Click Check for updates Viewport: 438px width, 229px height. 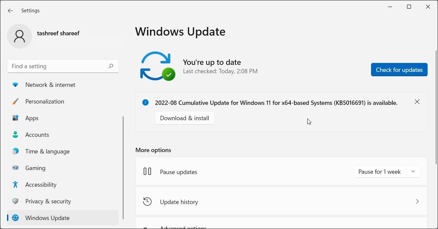399,70
